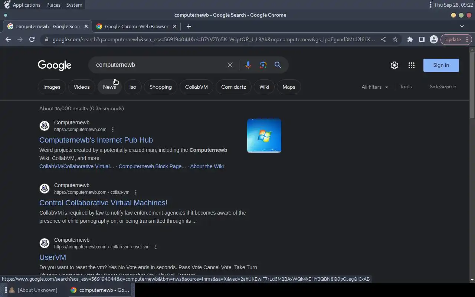Click the site info lock icon

click(x=46, y=39)
